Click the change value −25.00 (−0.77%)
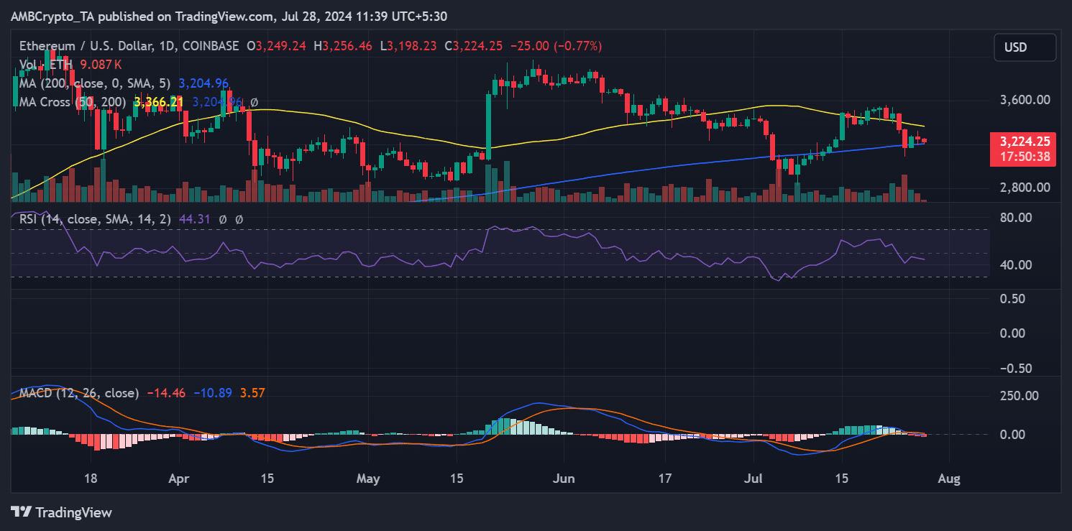This screenshot has height=531, width=1072. (556, 46)
